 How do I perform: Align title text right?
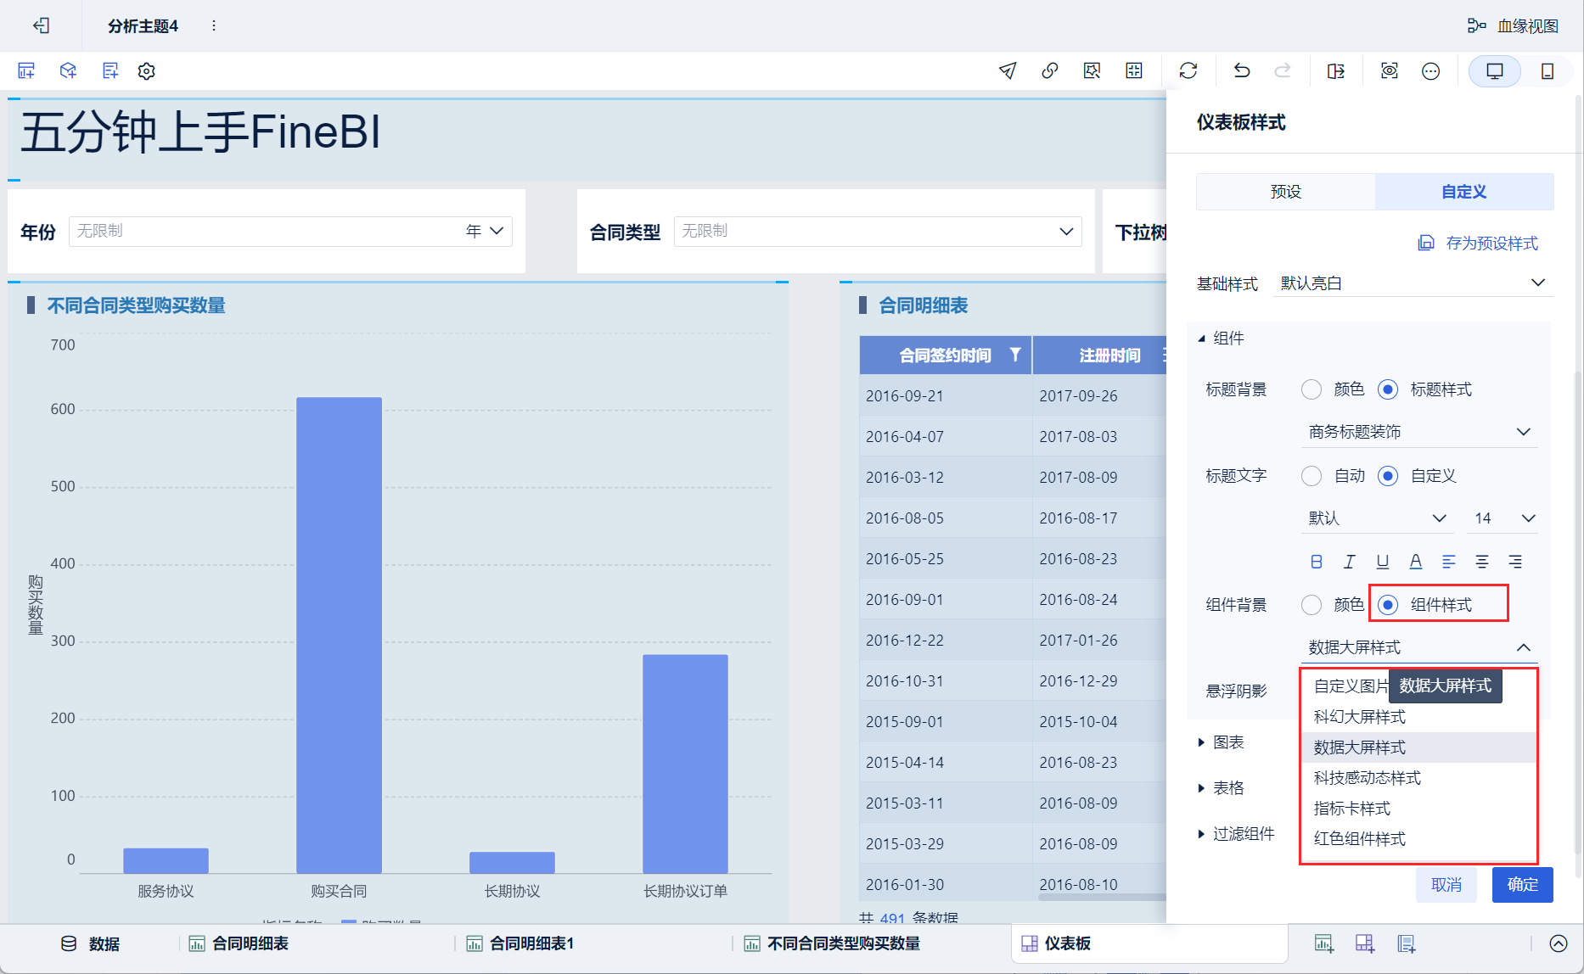pyautogui.click(x=1515, y=562)
